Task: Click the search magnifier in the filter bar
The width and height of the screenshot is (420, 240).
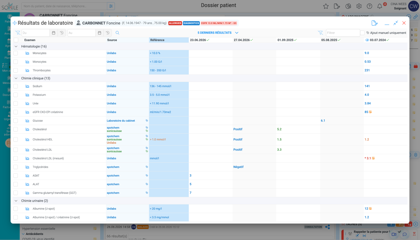Action: tap(117, 33)
